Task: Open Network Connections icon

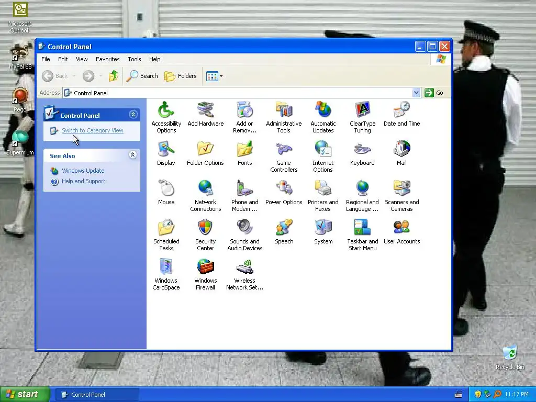Action: 205,196
